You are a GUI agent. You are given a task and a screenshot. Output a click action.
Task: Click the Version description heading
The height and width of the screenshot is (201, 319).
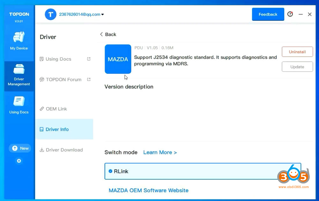129,87
